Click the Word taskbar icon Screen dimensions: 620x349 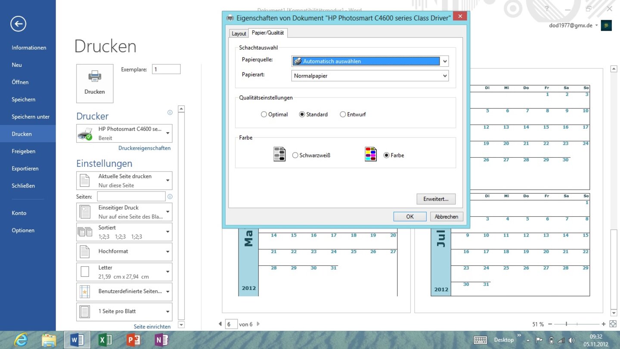(x=77, y=340)
